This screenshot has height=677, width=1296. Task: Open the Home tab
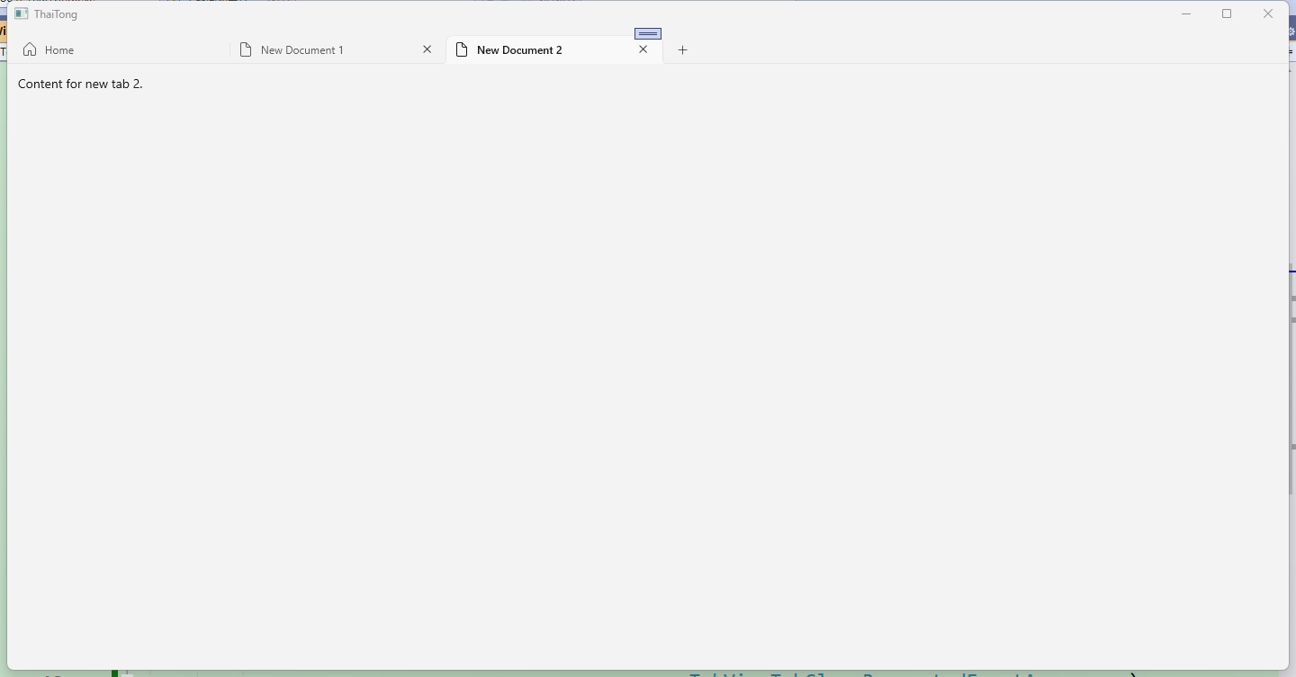121,50
